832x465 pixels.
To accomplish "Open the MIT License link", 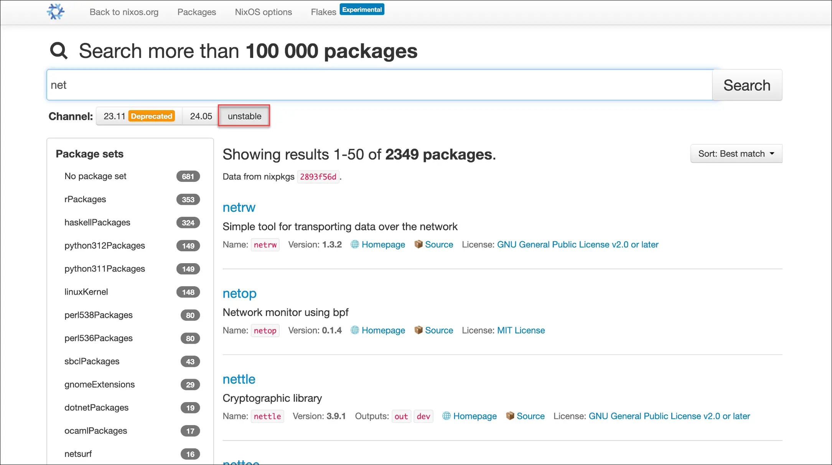I will coord(521,330).
